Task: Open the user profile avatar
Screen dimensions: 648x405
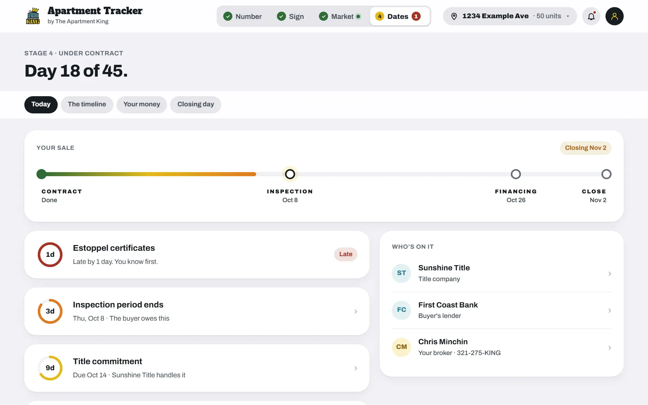Action: pyautogui.click(x=614, y=16)
